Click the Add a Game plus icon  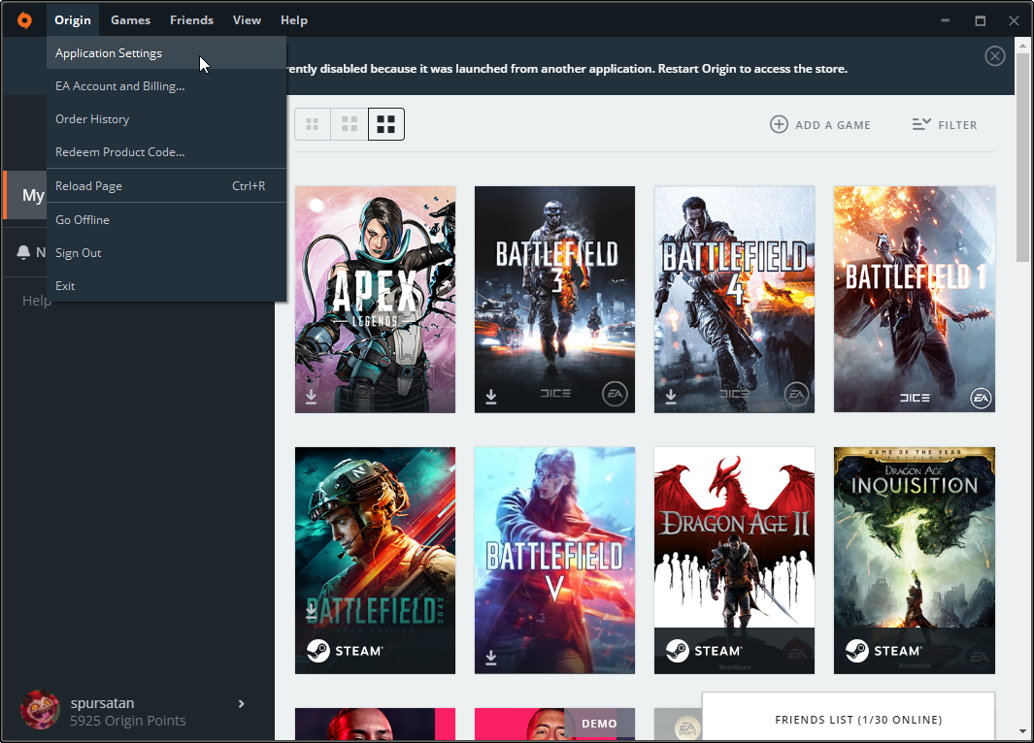pos(779,124)
